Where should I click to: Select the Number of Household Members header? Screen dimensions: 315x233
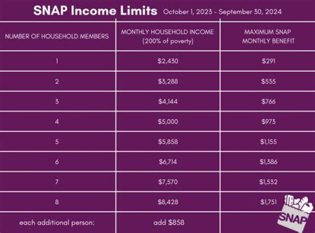click(x=57, y=37)
